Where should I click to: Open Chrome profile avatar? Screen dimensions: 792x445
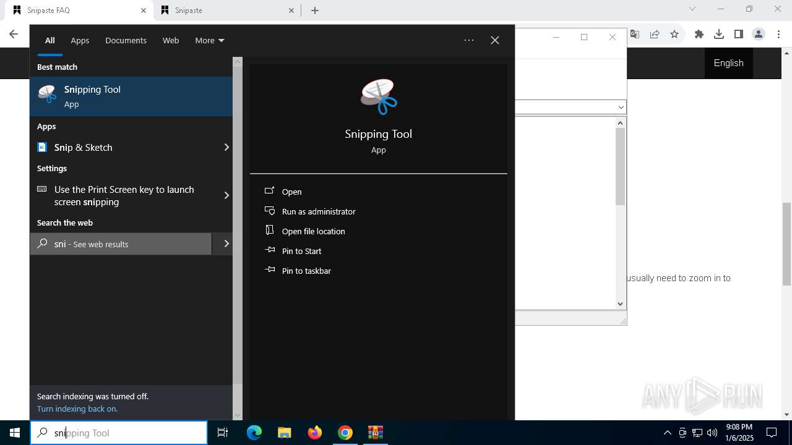(759, 34)
